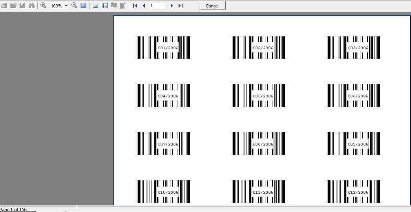Click the 009/2006 barcode label

click(353, 144)
